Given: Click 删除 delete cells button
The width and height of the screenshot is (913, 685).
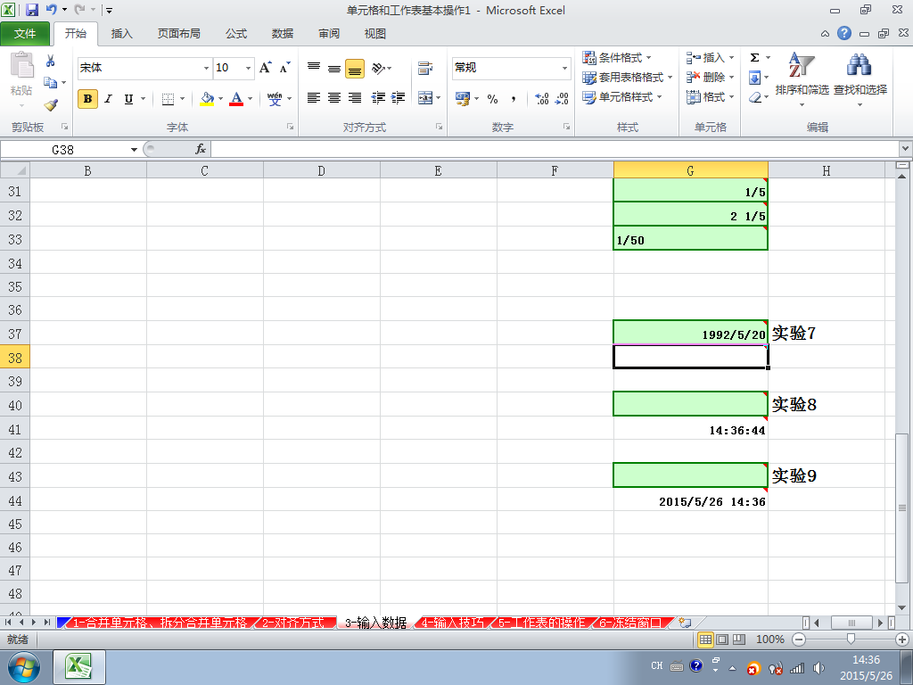Looking at the screenshot, I should tap(709, 77).
